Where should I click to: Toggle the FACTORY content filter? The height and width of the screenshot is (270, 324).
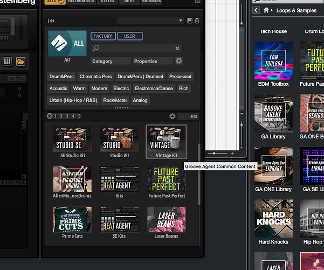point(103,36)
